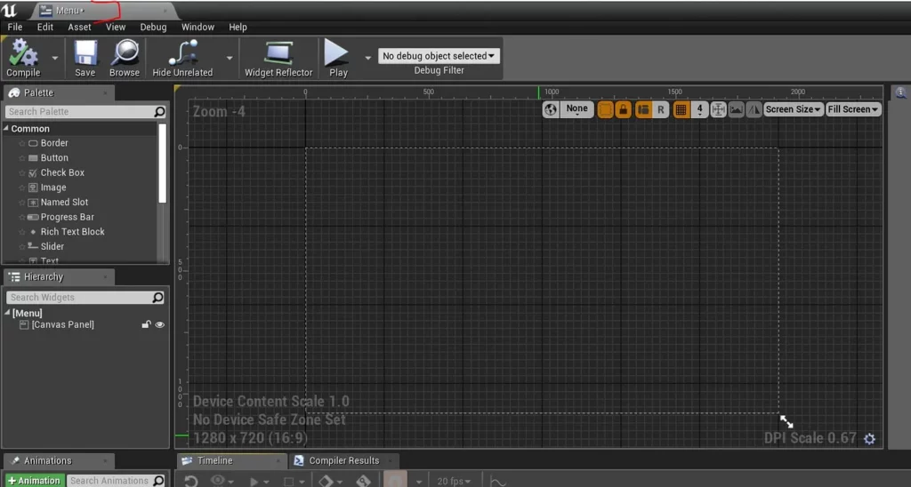This screenshot has height=487, width=911.
Task: Toggle layout transform mode icon
Action: [x=643, y=109]
